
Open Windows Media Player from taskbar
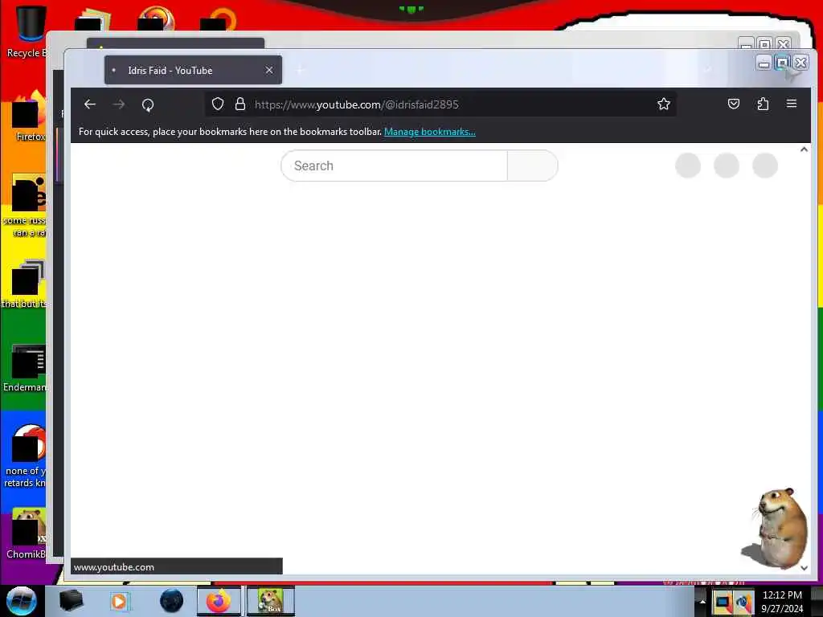[119, 601]
